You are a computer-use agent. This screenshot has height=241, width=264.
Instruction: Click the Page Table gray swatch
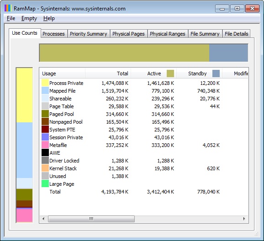45,106
